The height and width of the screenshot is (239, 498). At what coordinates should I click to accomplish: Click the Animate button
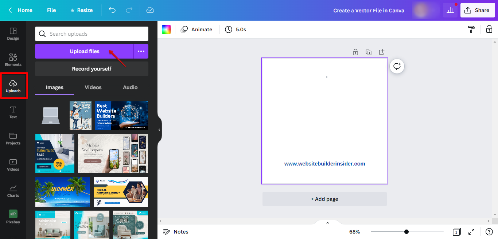pyautogui.click(x=197, y=29)
